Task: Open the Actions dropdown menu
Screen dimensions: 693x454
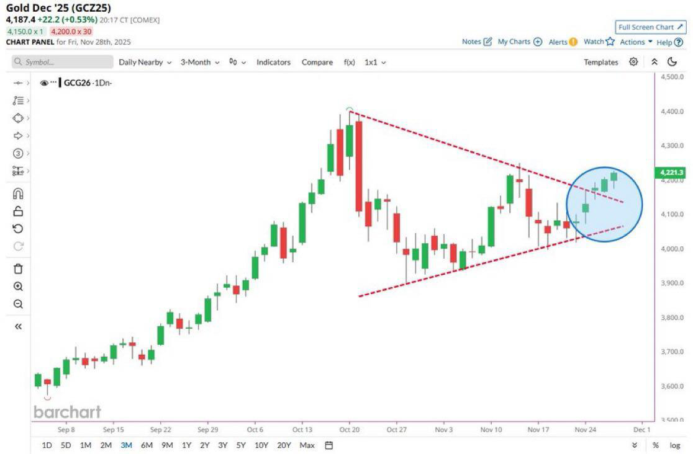Action: pyautogui.click(x=636, y=42)
